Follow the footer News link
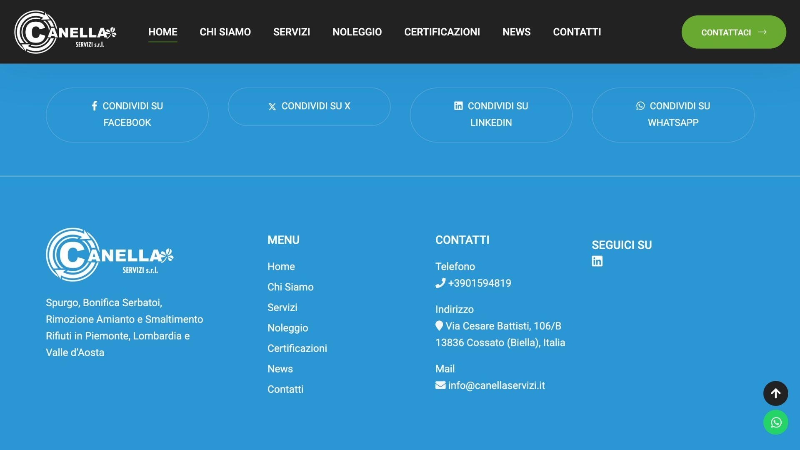800x450 pixels. (x=280, y=369)
